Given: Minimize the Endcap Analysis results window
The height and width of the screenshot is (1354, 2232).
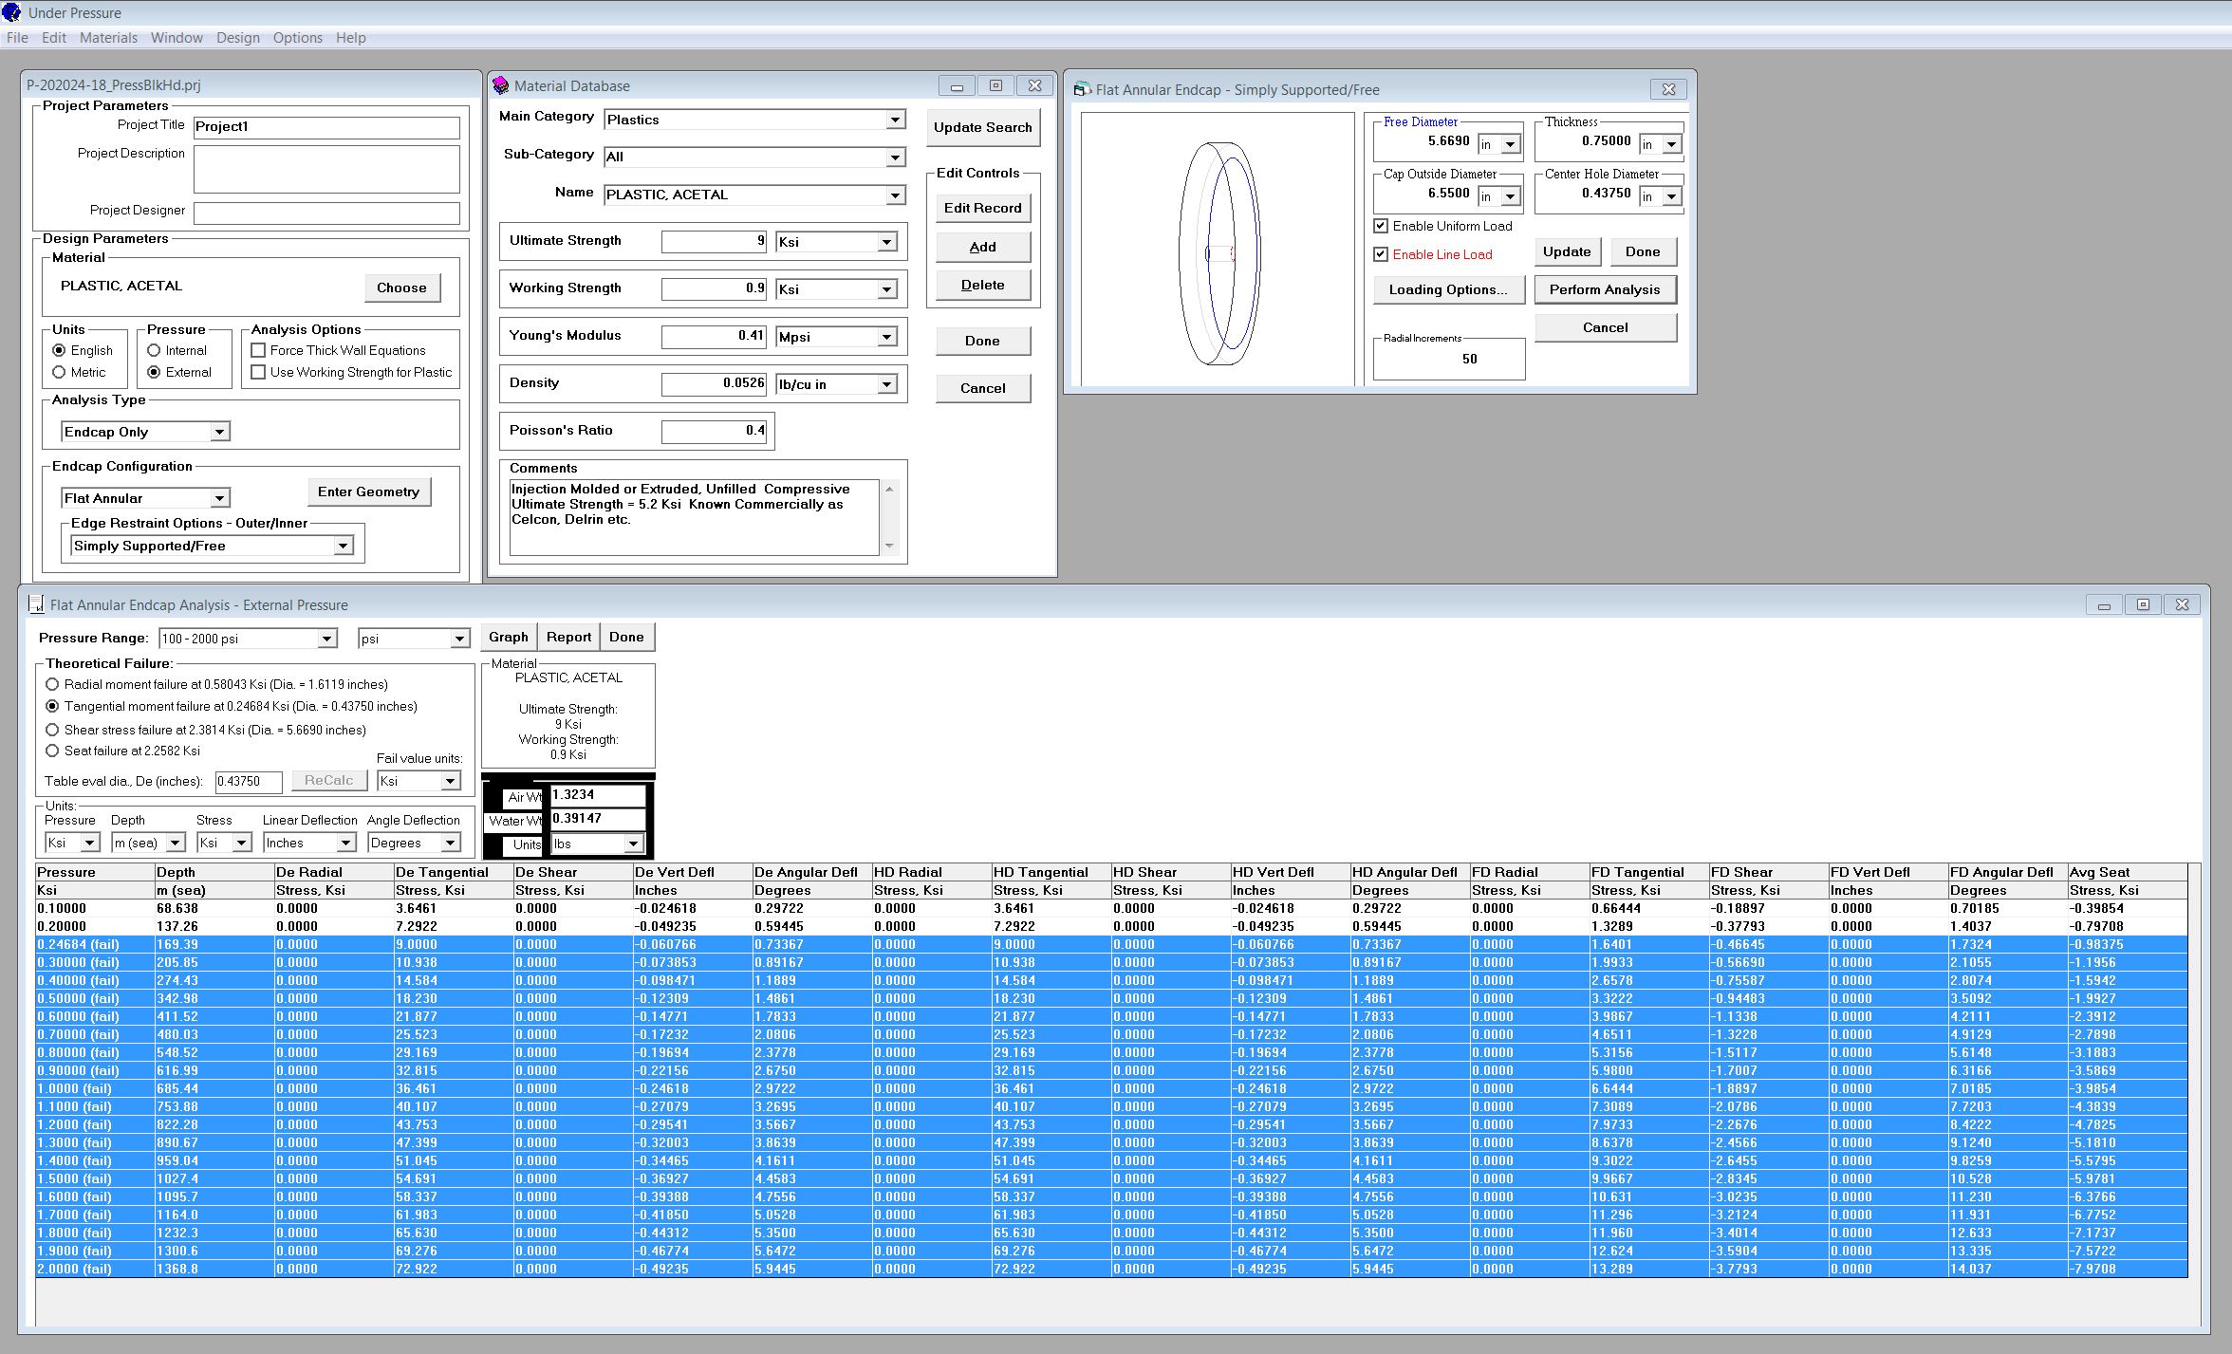Looking at the screenshot, I should pyautogui.click(x=2104, y=604).
